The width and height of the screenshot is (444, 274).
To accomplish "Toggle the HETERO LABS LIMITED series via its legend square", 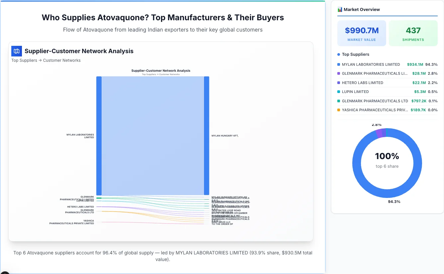I will pos(339,83).
